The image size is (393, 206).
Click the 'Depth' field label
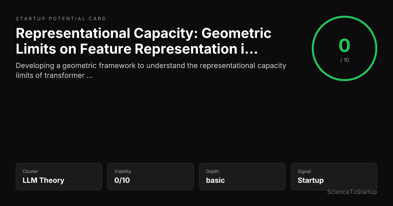click(213, 171)
